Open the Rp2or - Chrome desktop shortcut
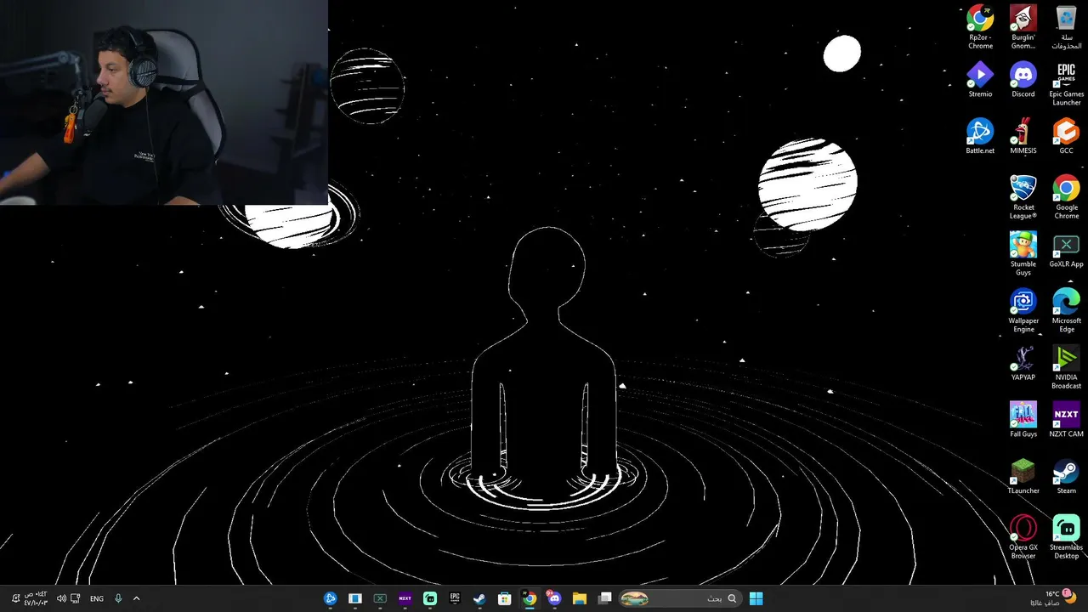The width and height of the screenshot is (1088, 612). pyautogui.click(x=980, y=27)
